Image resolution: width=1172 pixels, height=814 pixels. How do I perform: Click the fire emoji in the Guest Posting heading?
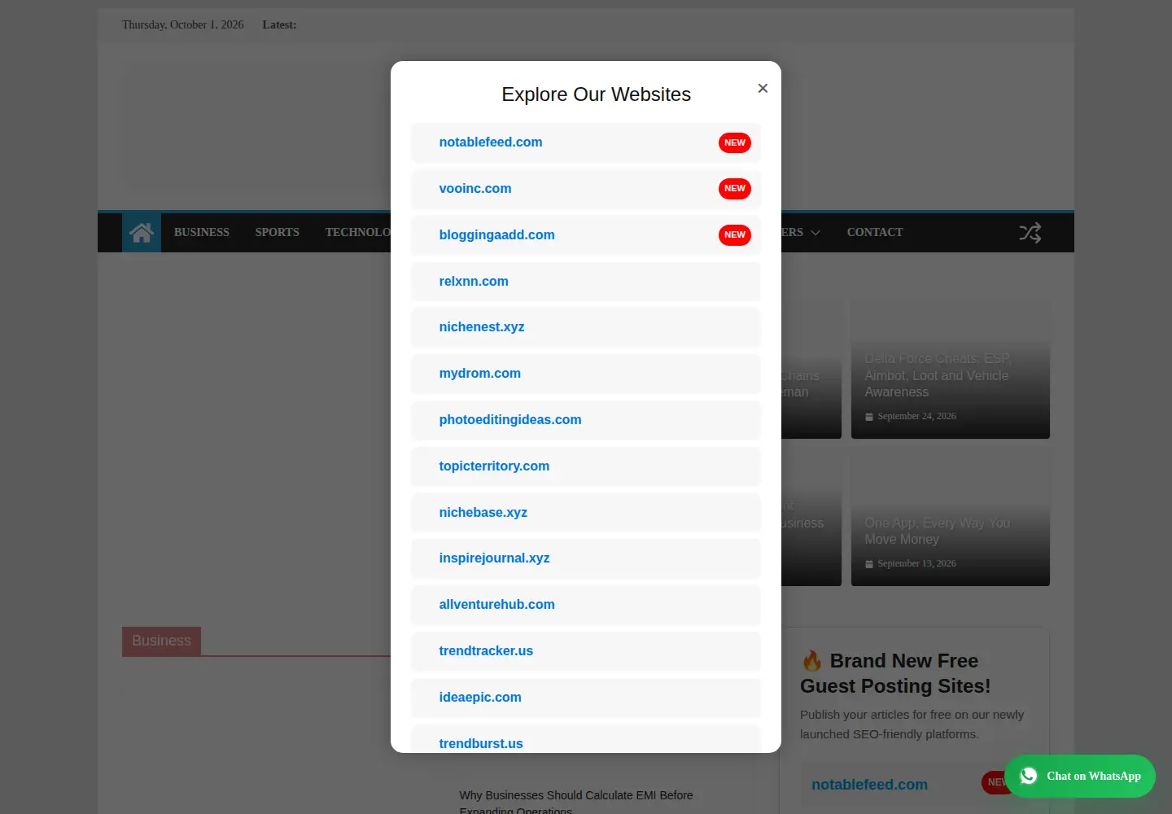[811, 660]
